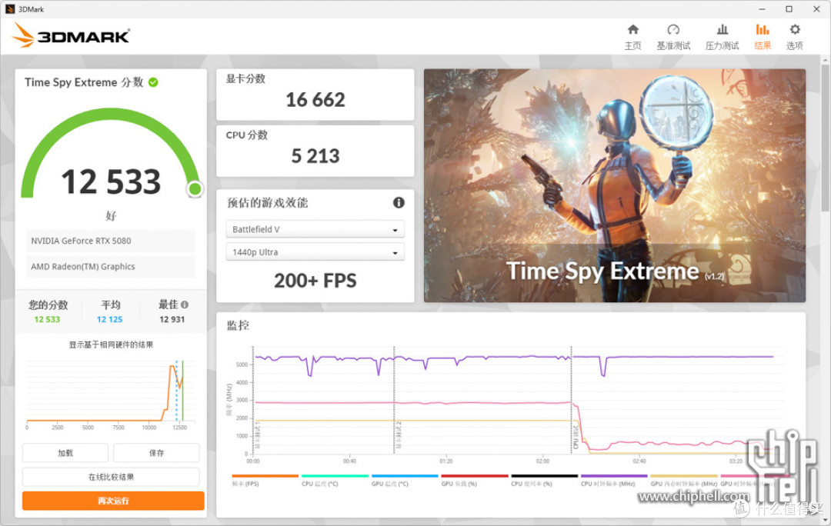Click the graphics score 16 662
The width and height of the screenshot is (831, 526).
pos(315,99)
